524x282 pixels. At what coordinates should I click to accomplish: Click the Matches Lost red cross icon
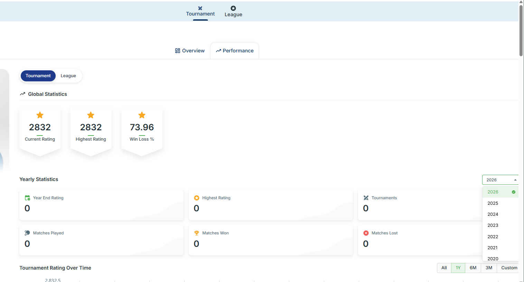366,233
